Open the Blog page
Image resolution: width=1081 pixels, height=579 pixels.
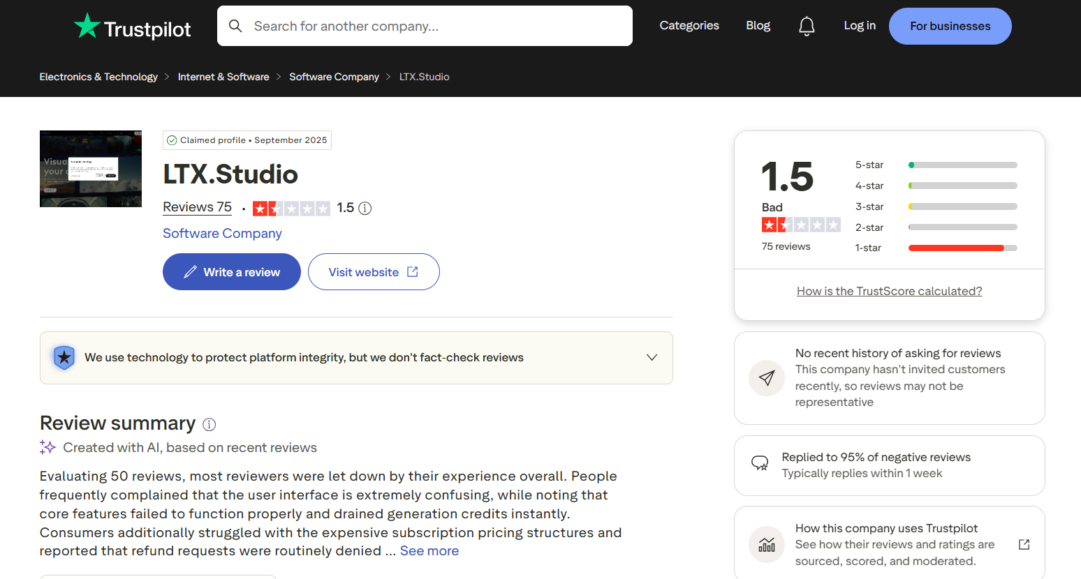pyautogui.click(x=758, y=26)
